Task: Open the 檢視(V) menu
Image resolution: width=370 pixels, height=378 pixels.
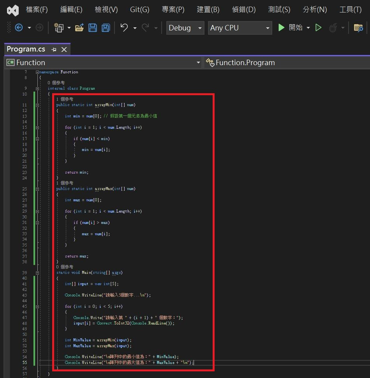Action: [106, 10]
